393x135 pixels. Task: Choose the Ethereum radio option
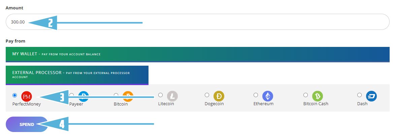pos(256,95)
